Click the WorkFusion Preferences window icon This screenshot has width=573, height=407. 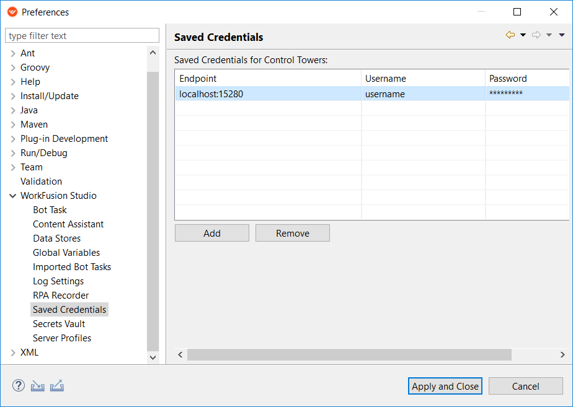coord(12,12)
